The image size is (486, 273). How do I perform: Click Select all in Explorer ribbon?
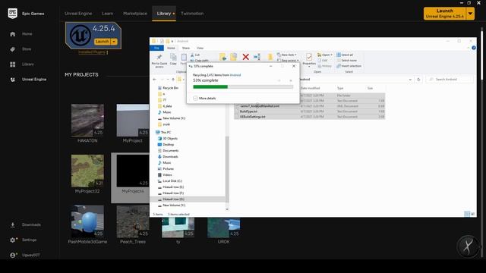click(345, 55)
